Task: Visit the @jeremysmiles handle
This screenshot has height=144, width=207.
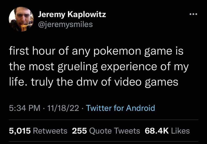Action: (65, 24)
